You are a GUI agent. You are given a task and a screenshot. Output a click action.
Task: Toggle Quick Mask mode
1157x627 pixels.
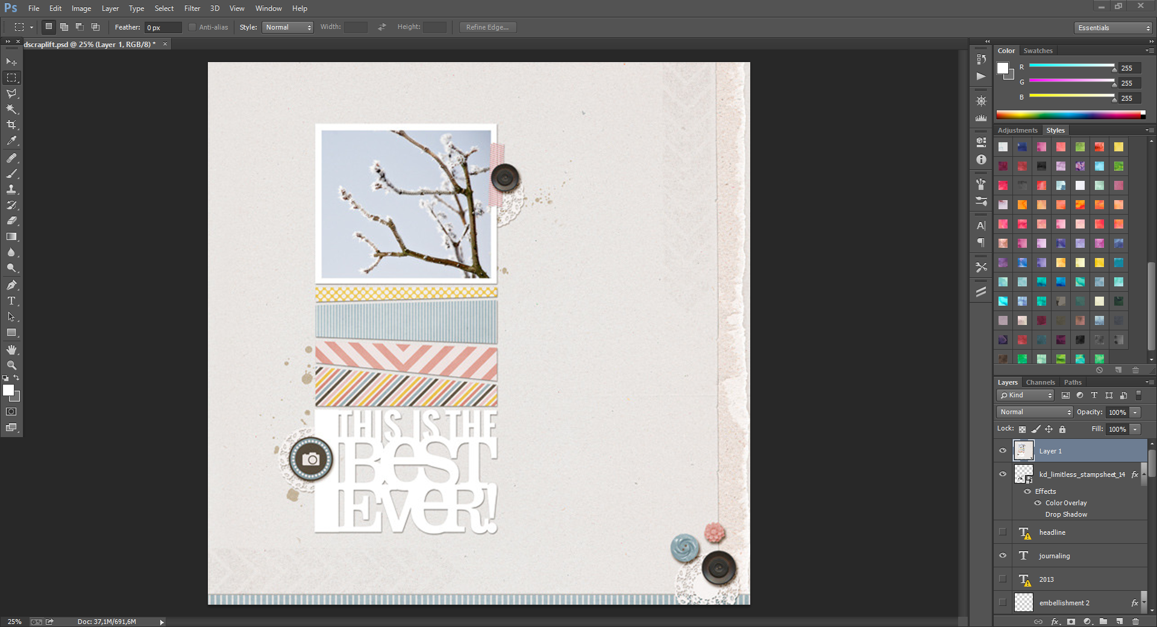11,412
